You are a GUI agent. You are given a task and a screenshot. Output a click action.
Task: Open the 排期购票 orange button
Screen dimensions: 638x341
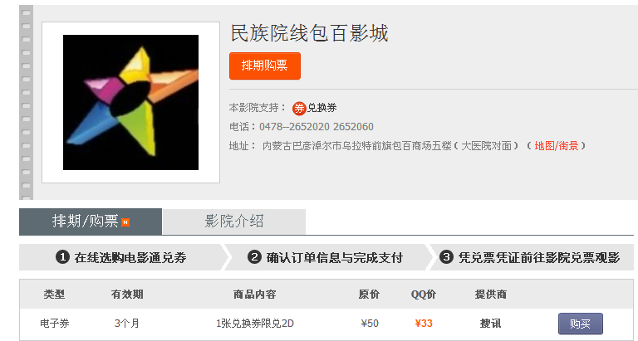(x=265, y=66)
